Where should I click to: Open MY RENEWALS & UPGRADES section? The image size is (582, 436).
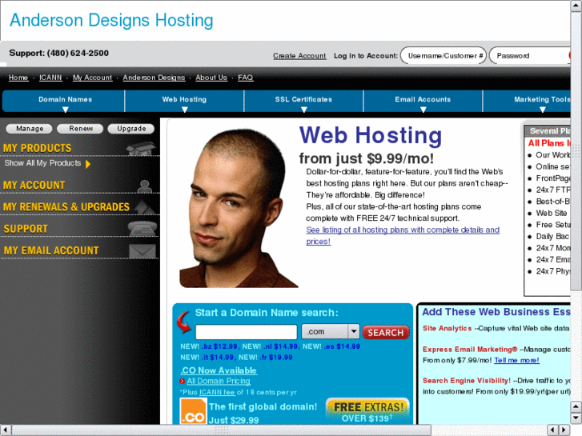click(x=66, y=207)
